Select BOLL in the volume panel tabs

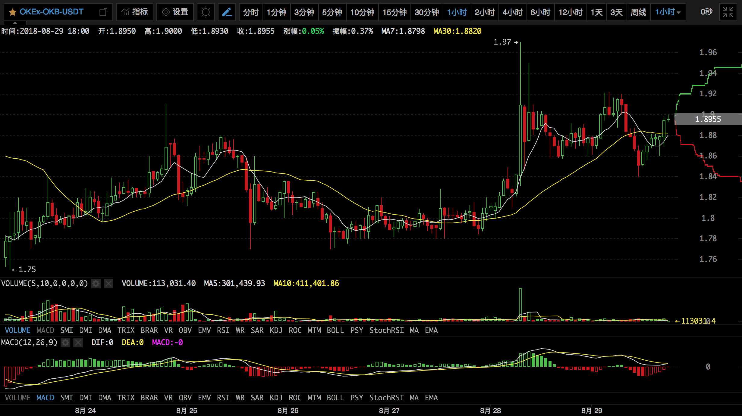(x=335, y=330)
